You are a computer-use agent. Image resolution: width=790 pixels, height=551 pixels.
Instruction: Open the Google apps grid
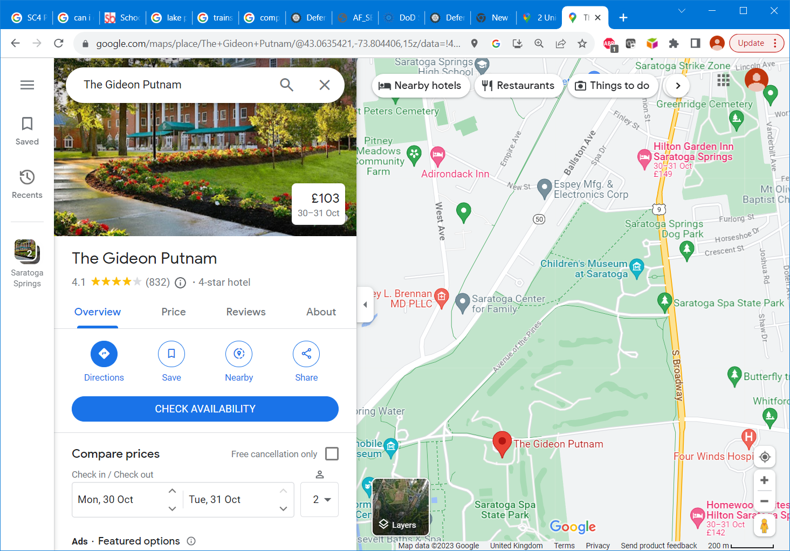pyautogui.click(x=723, y=80)
